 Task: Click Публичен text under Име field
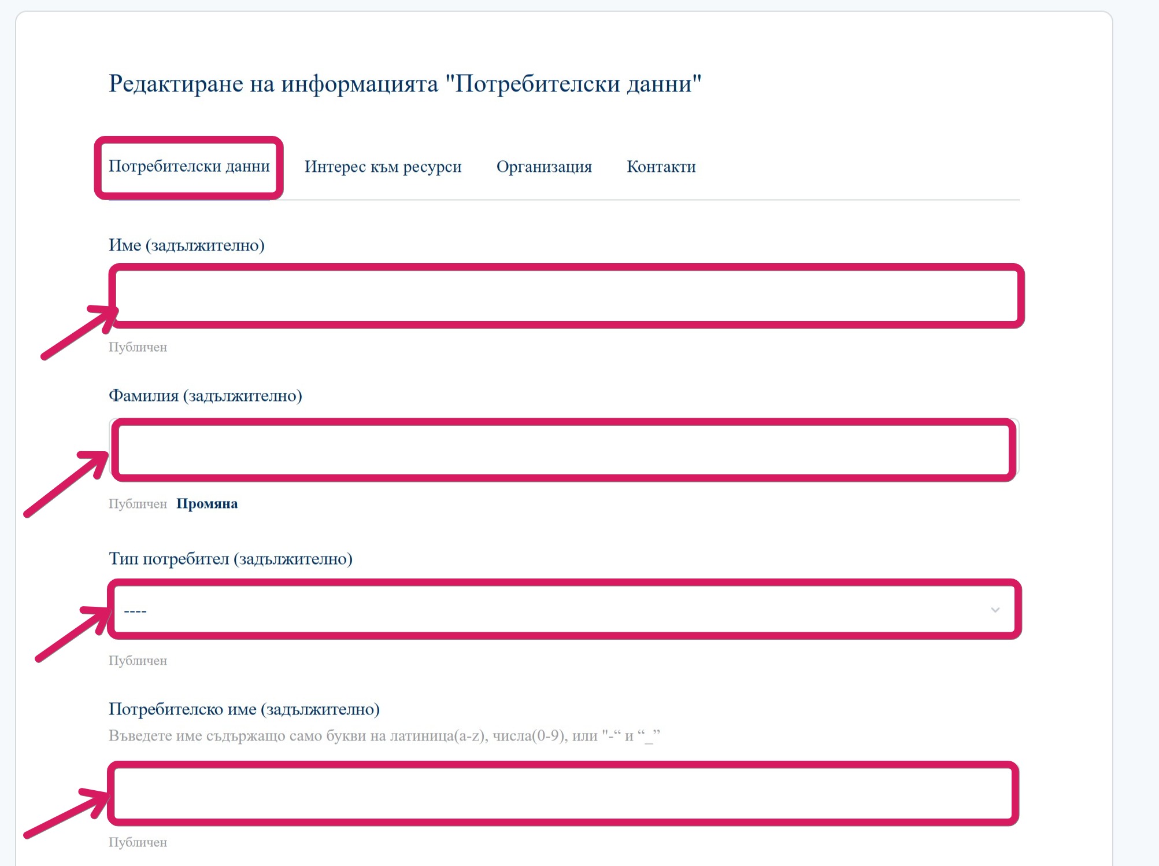tap(138, 348)
